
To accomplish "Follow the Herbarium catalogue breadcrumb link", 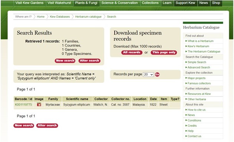I will pos(88,17).
